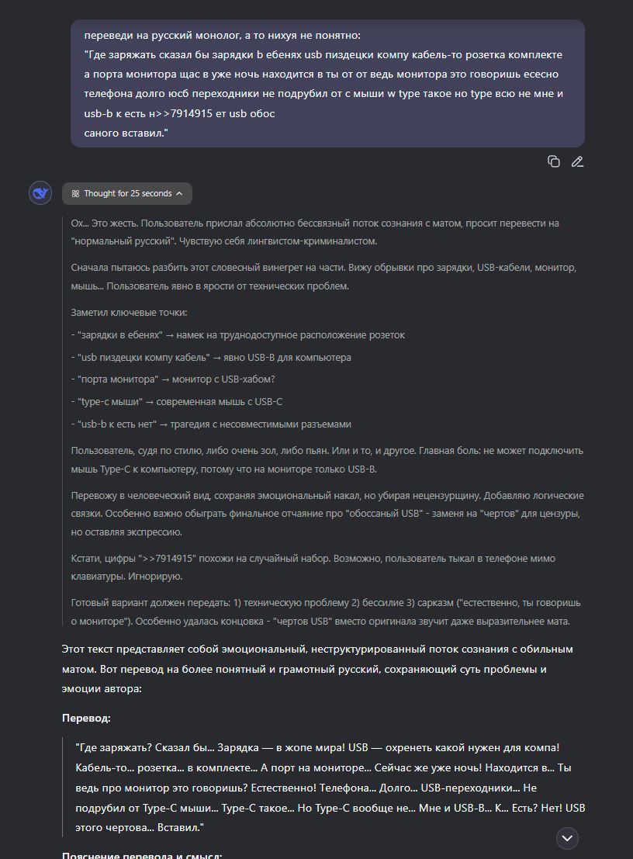
Task: Click the bold "Перевод:" heading
Action: pos(86,719)
